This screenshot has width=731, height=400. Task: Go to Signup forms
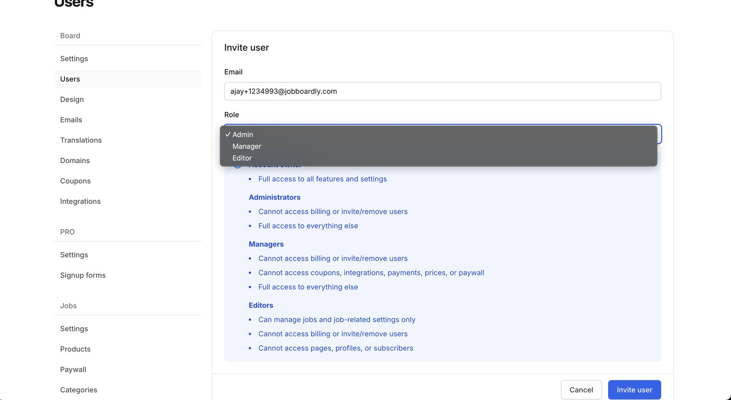(x=83, y=275)
